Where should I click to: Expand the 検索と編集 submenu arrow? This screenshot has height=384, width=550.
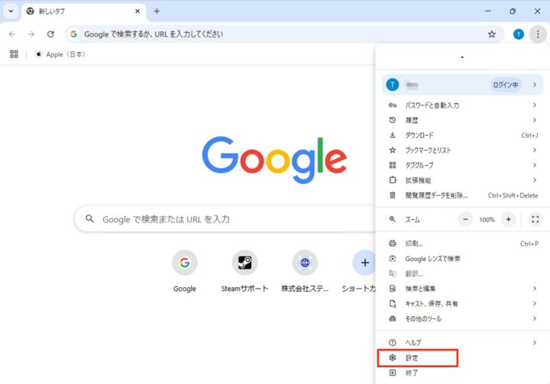pyautogui.click(x=535, y=289)
